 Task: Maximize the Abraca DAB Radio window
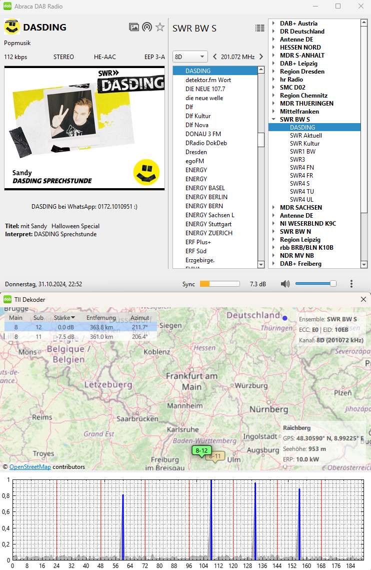[338, 6]
